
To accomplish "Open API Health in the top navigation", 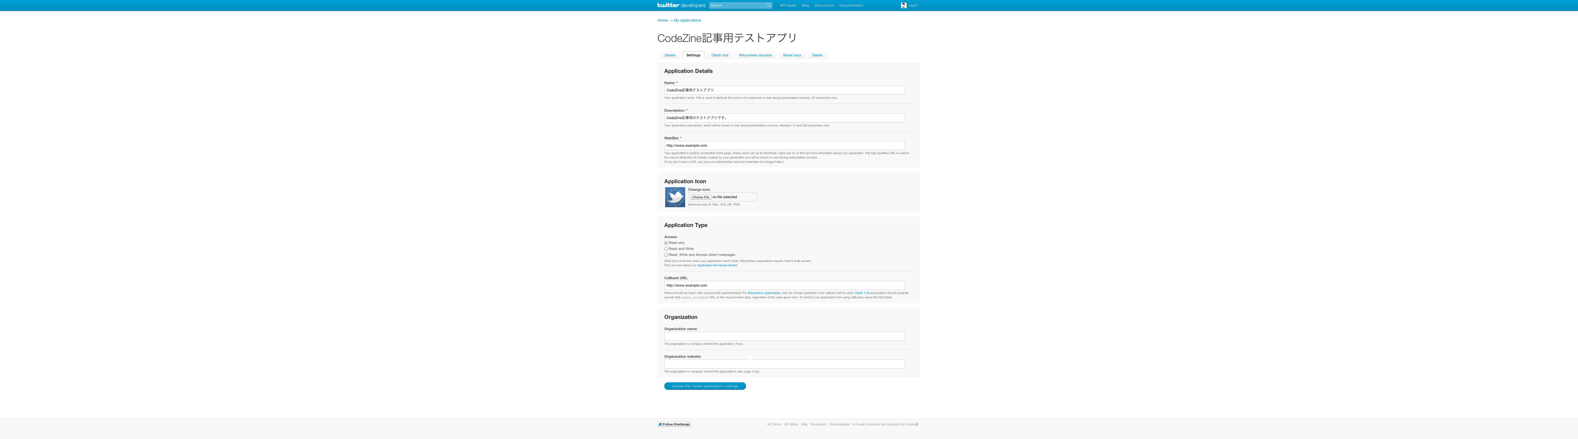I will pyautogui.click(x=788, y=5).
